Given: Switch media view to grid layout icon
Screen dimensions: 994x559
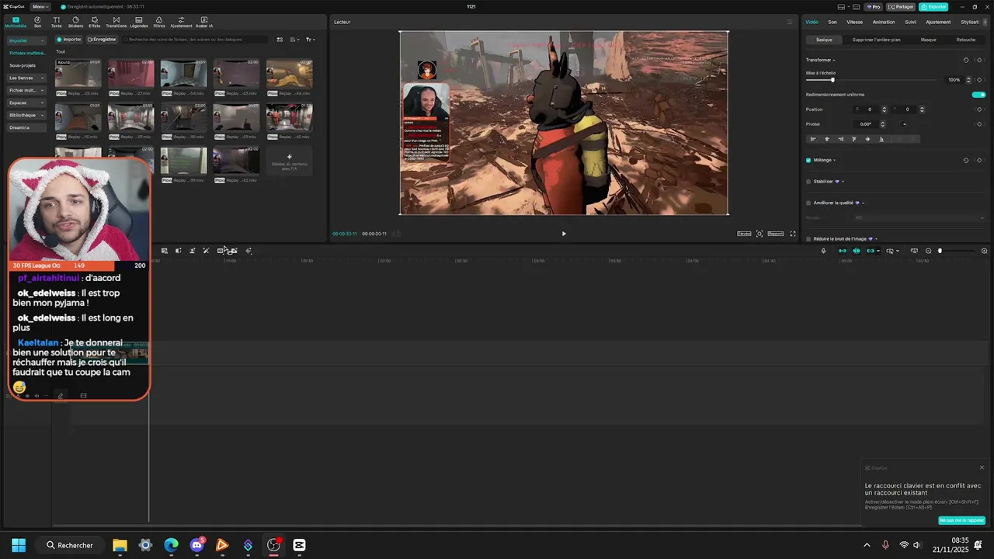Looking at the screenshot, I should tap(280, 39).
